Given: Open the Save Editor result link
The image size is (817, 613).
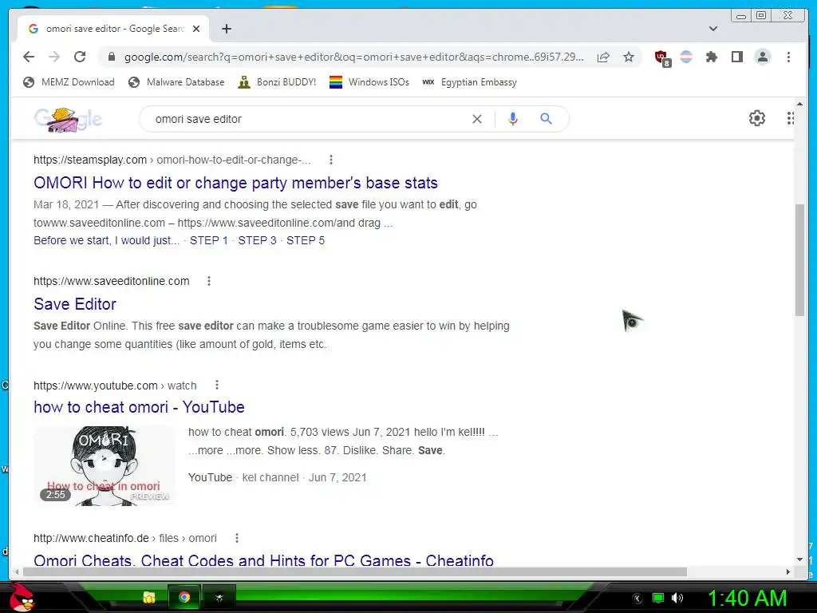Looking at the screenshot, I should 75,304.
